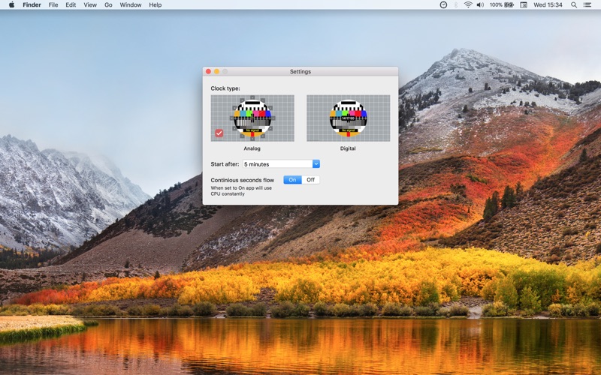Open Spotlight search
The image size is (601, 375).
coord(574,4)
